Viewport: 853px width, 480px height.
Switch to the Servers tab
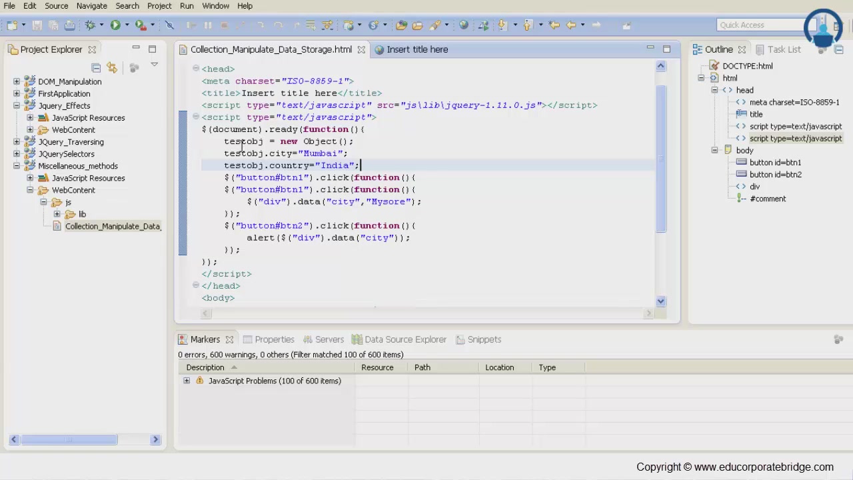tap(323, 339)
